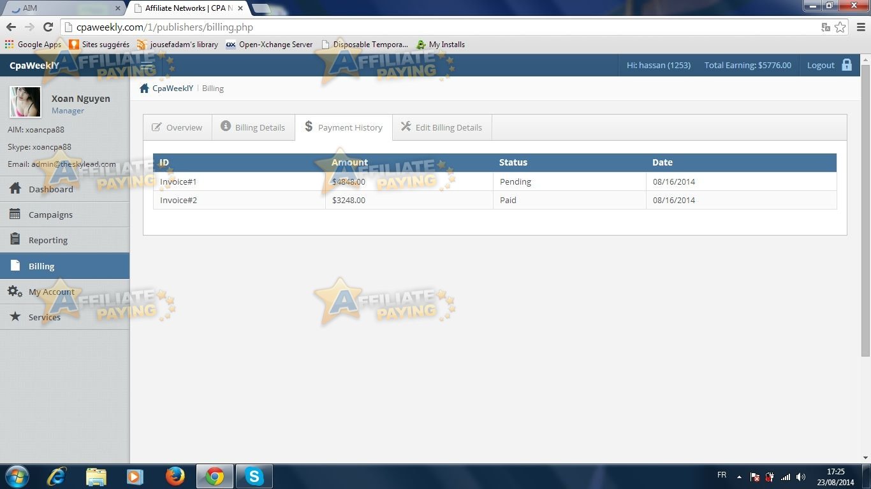Click the browser forward arrow
The width and height of the screenshot is (871, 489).
coord(29,27)
